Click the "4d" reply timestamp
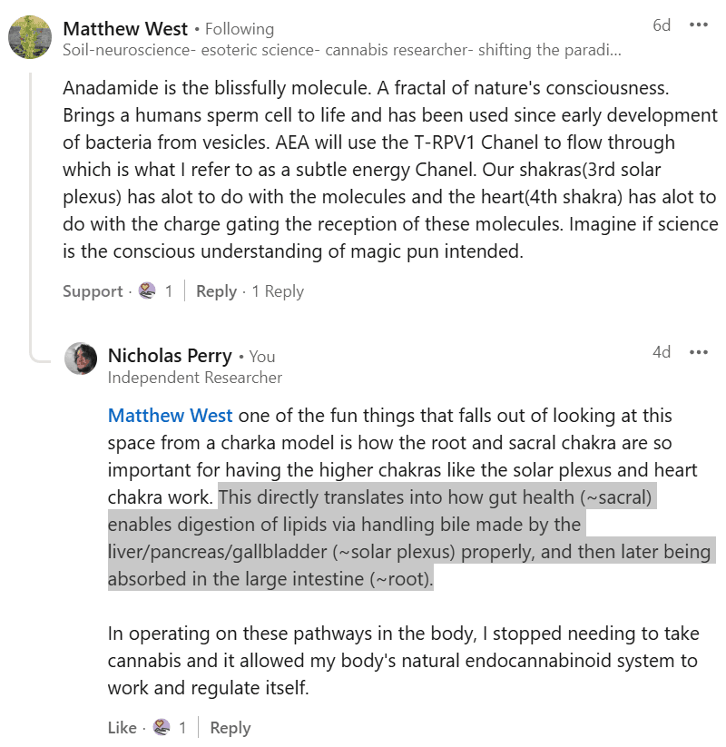The image size is (726, 747). 662,352
